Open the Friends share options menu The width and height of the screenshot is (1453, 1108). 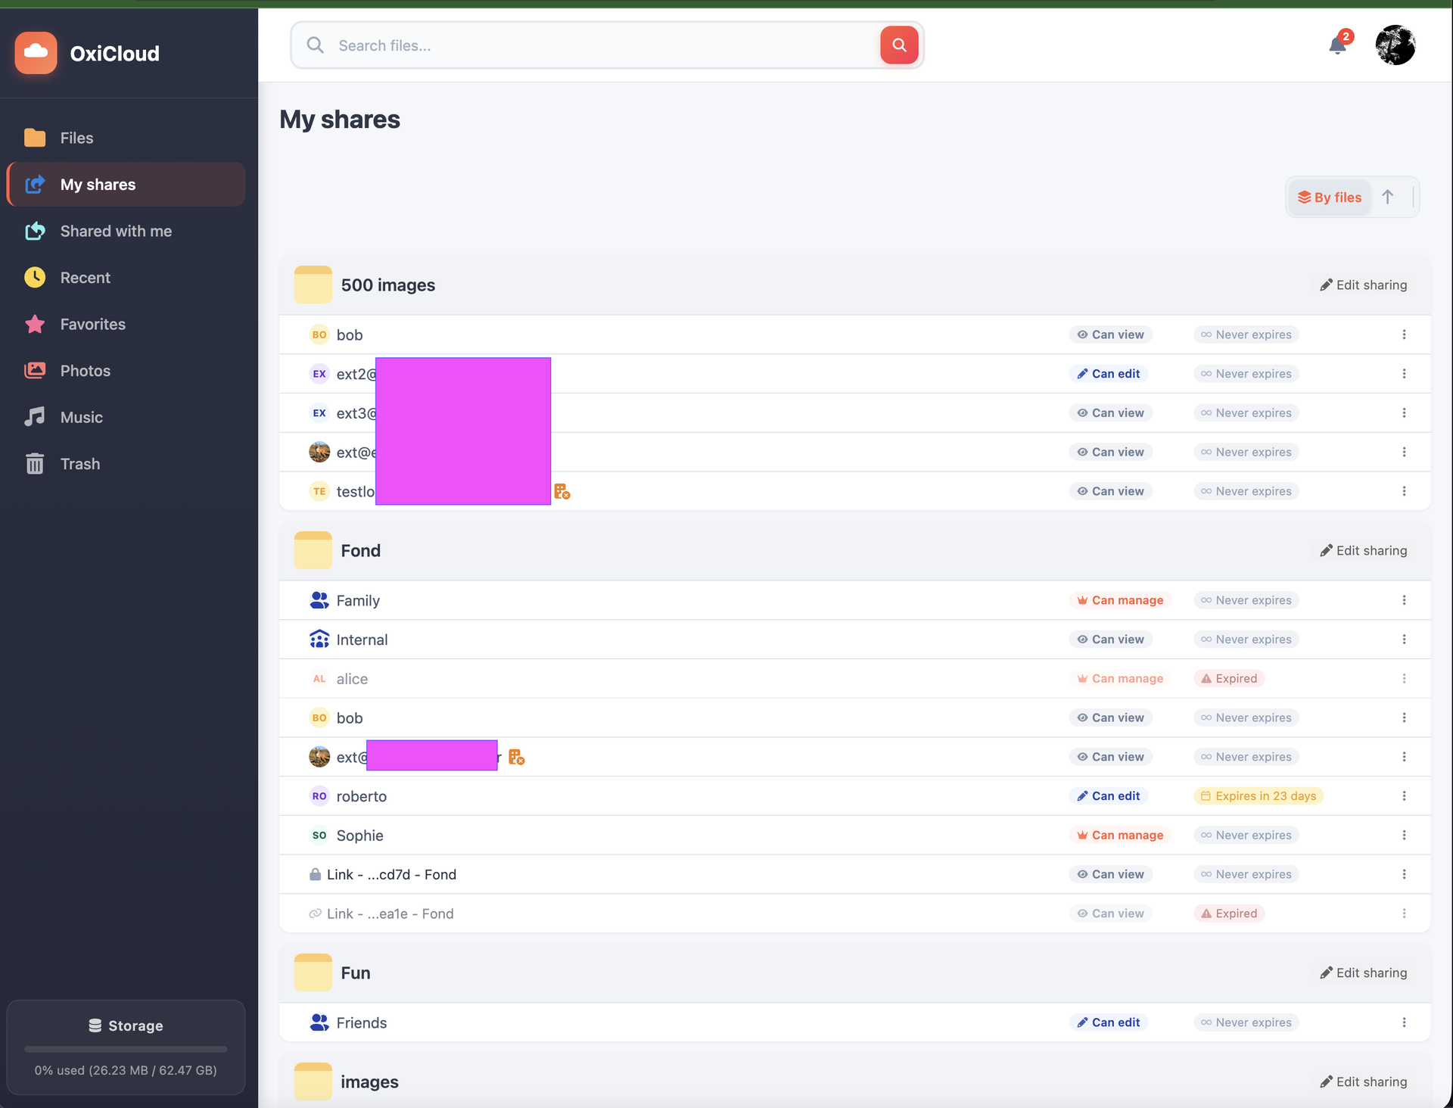[1404, 1022]
